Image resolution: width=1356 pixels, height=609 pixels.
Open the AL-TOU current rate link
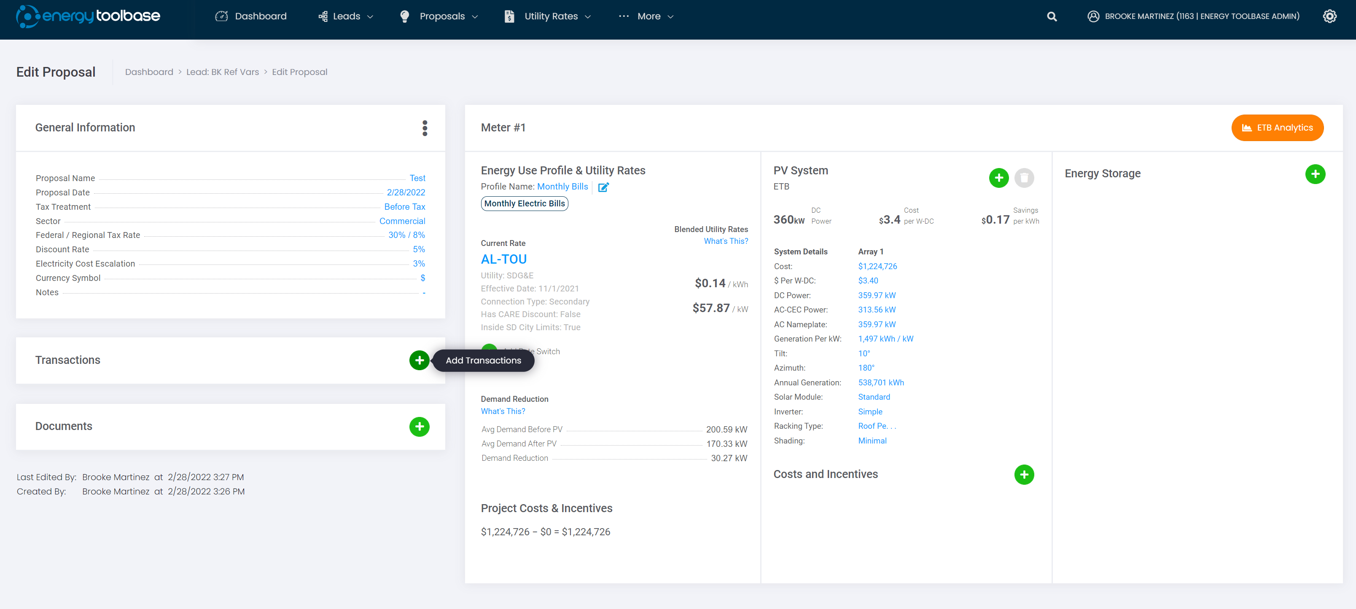click(504, 259)
